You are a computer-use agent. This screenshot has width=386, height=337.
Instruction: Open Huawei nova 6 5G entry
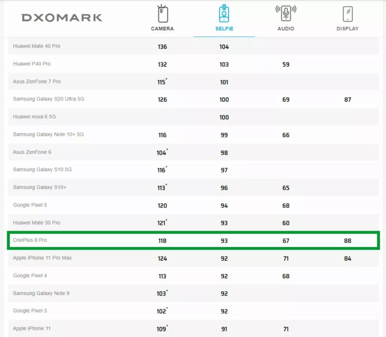pos(34,117)
